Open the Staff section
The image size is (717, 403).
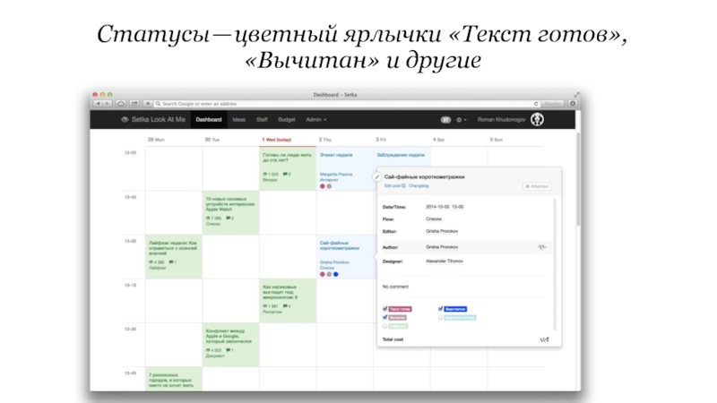[x=262, y=120]
